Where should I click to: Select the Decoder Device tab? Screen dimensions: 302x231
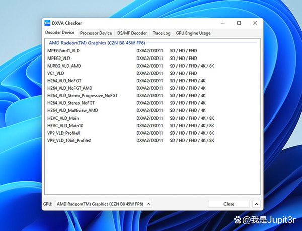pos(60,33)
